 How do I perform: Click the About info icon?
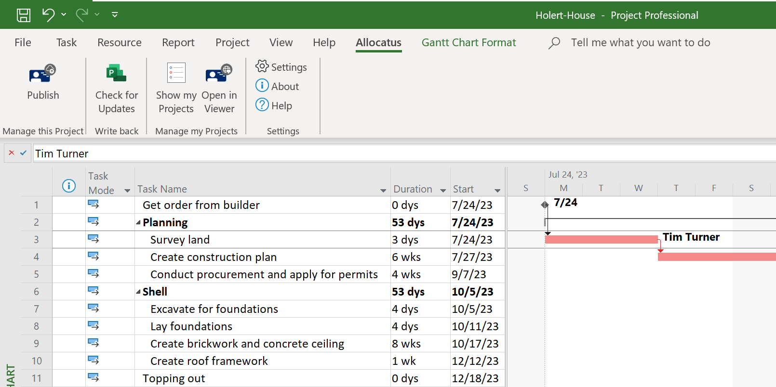pos(262,86)
